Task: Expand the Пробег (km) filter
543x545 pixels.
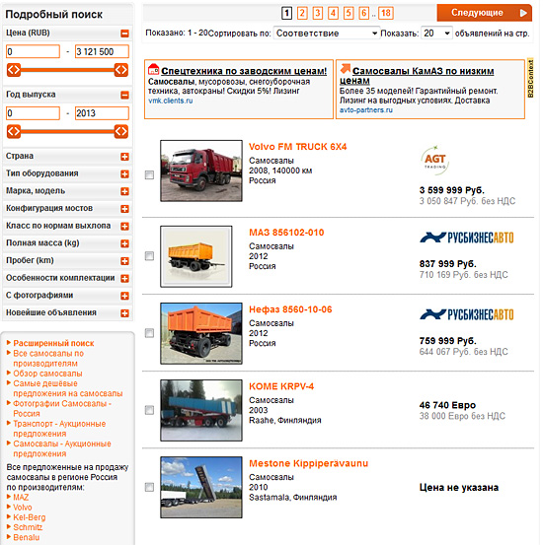Action: click(x=124, y=261)
